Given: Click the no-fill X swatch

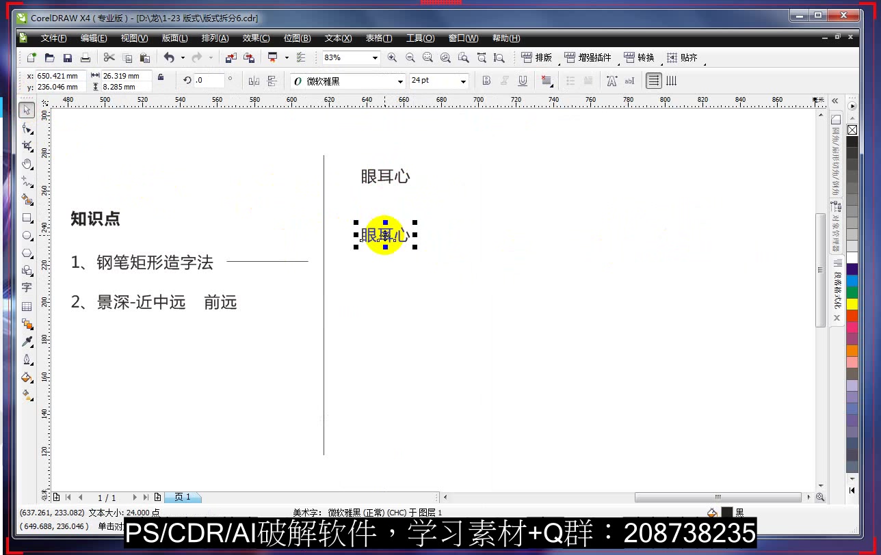Looking at the screenshot, I should (852, 130).
